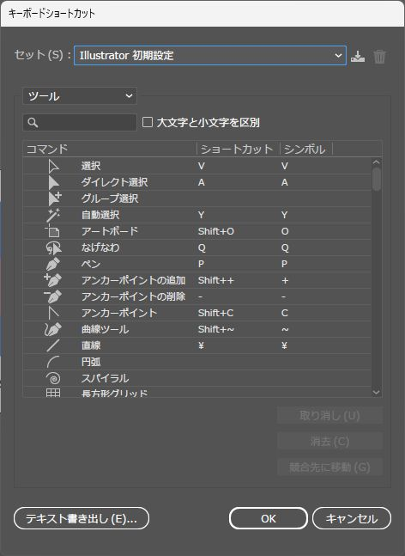The height and width of the screenshot is (556, 405).
Task: Click the Line Segment (直線) tool icon
Action: (53, 345)
